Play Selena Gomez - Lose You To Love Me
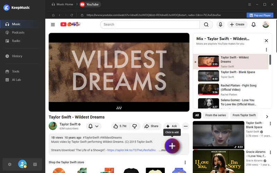This screenshot has height=173, width=277. click(x=231, y=103)
